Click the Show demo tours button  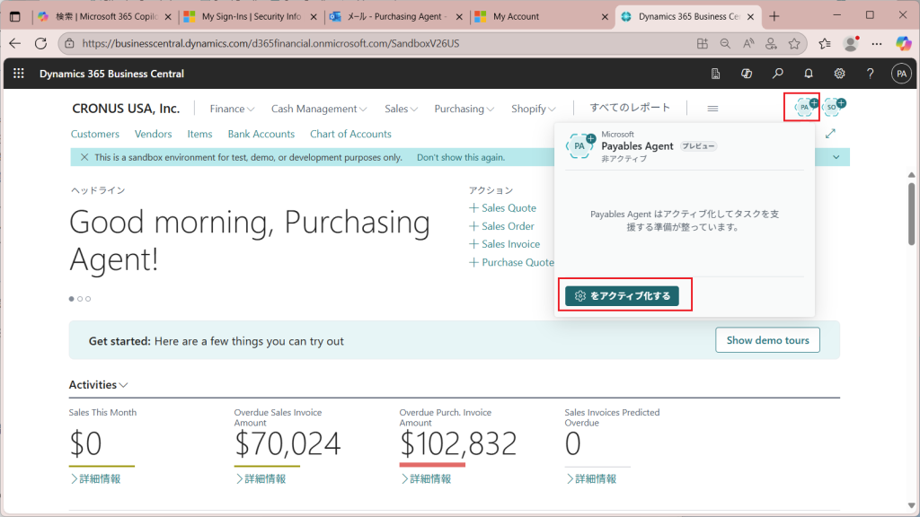767,340
